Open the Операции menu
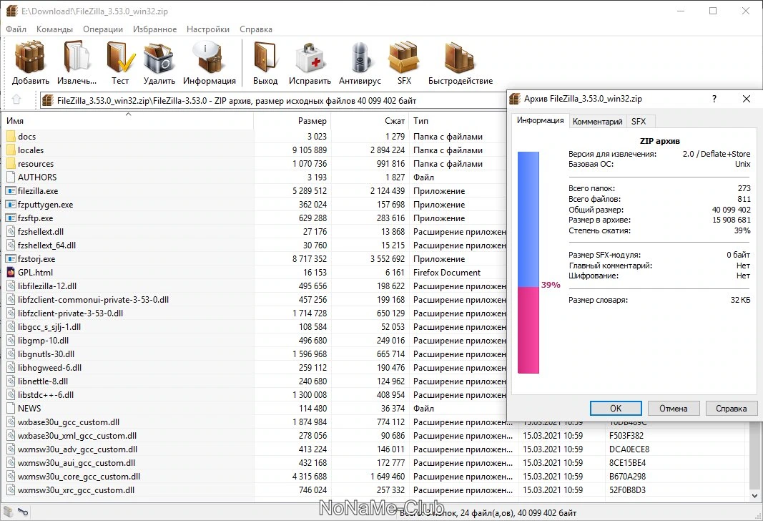Image resolution: width=763 pixels, height=521 pixels. (103, 29)
